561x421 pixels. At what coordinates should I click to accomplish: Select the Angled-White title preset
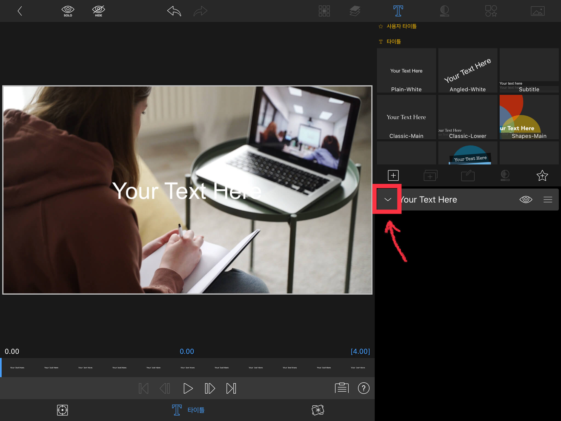coord(468,71)
